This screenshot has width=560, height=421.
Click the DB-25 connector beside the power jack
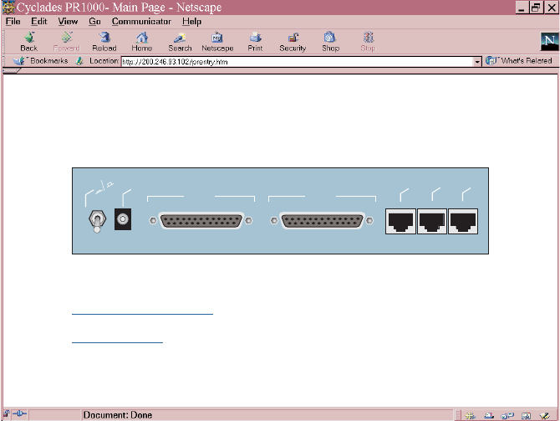click(201, 221)
